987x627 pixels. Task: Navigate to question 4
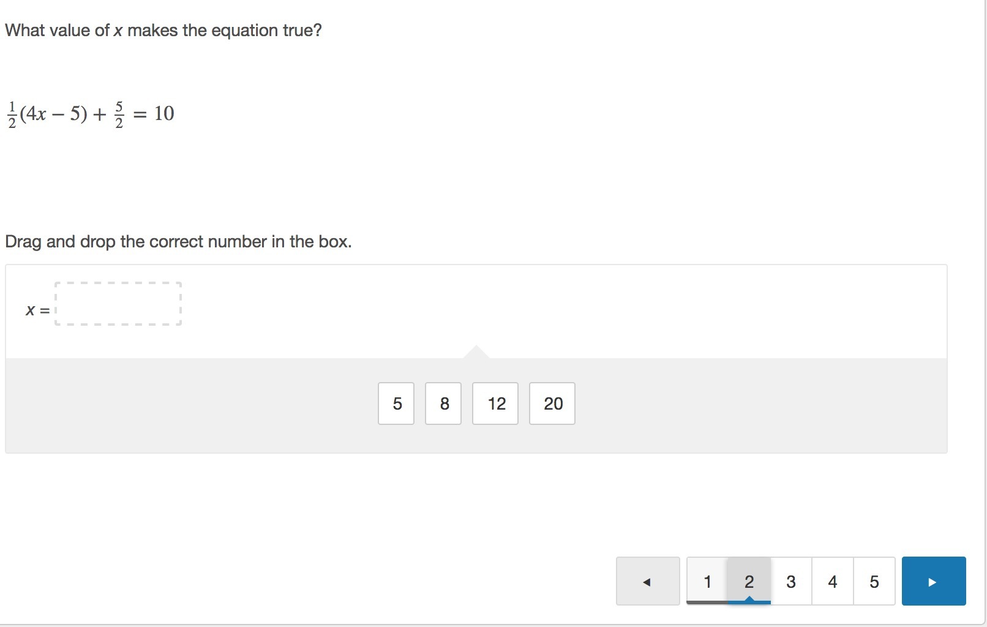832,581
